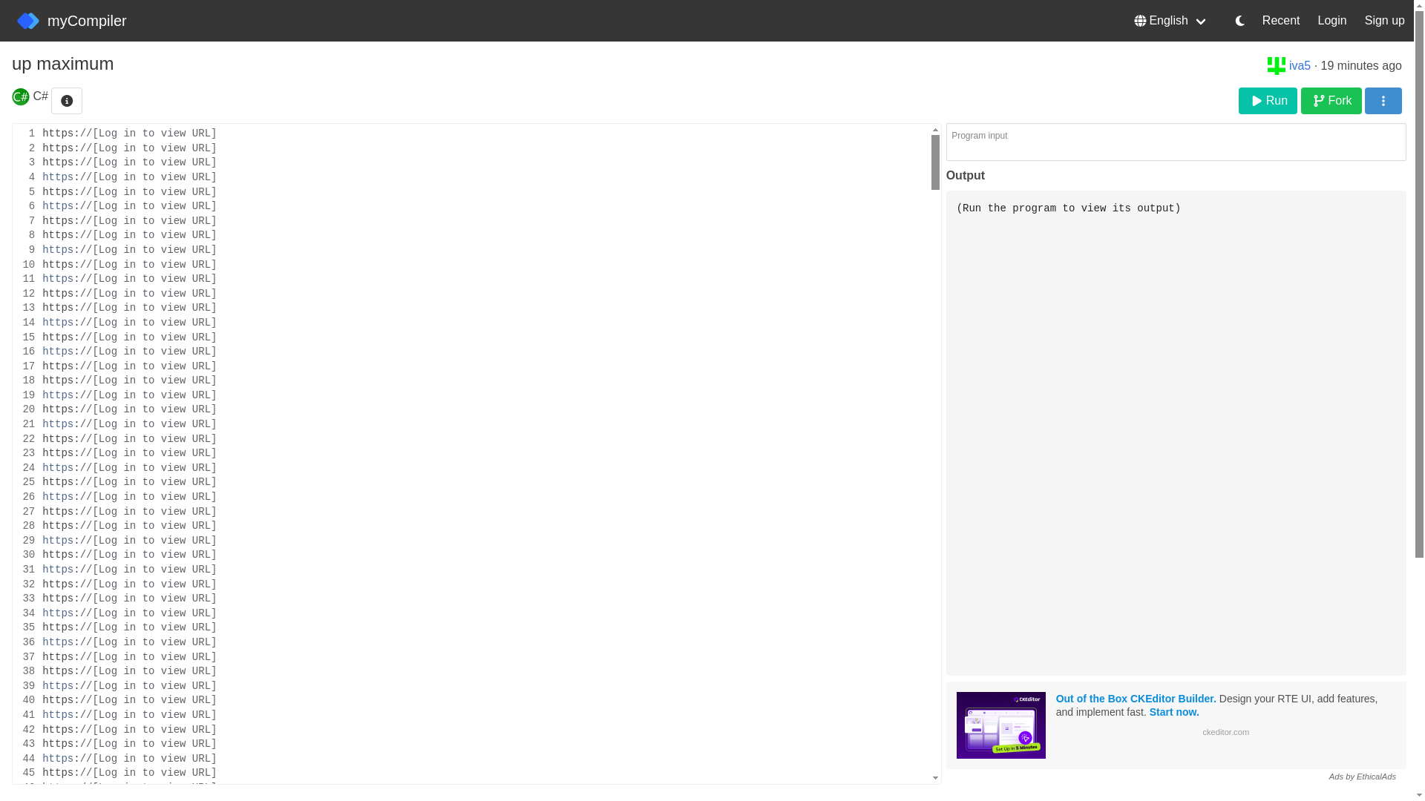Click the myCompiler logo icon
1425x801 pixels.
pos(28,21)
